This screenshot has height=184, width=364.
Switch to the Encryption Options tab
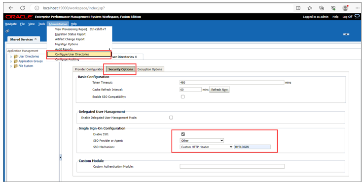[x=149, y=69]
